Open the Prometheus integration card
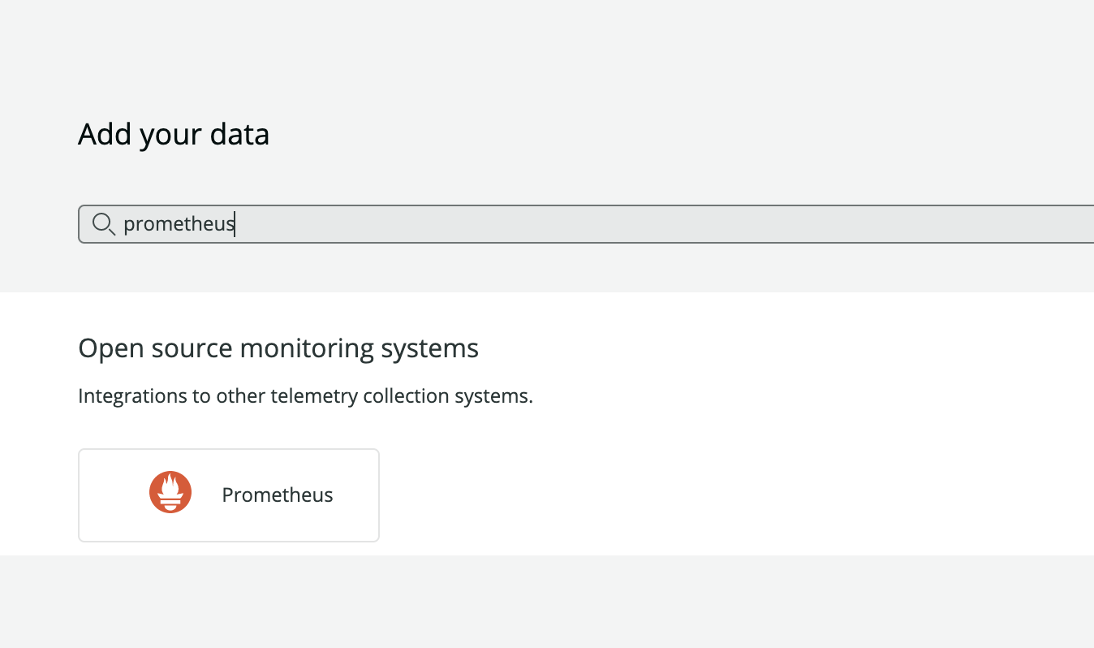The height and width of the screenshot is (648, 1094). click(228, 495)
